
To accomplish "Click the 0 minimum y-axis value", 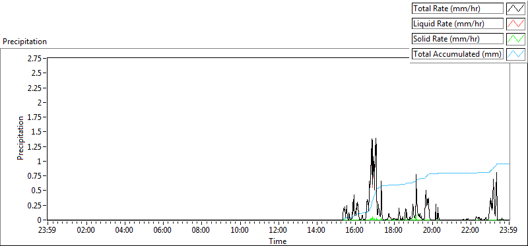I will (40, 220).
